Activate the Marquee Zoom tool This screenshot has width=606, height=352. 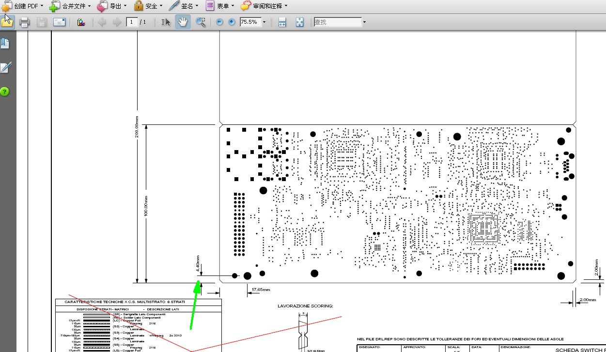tap(201, 22)
